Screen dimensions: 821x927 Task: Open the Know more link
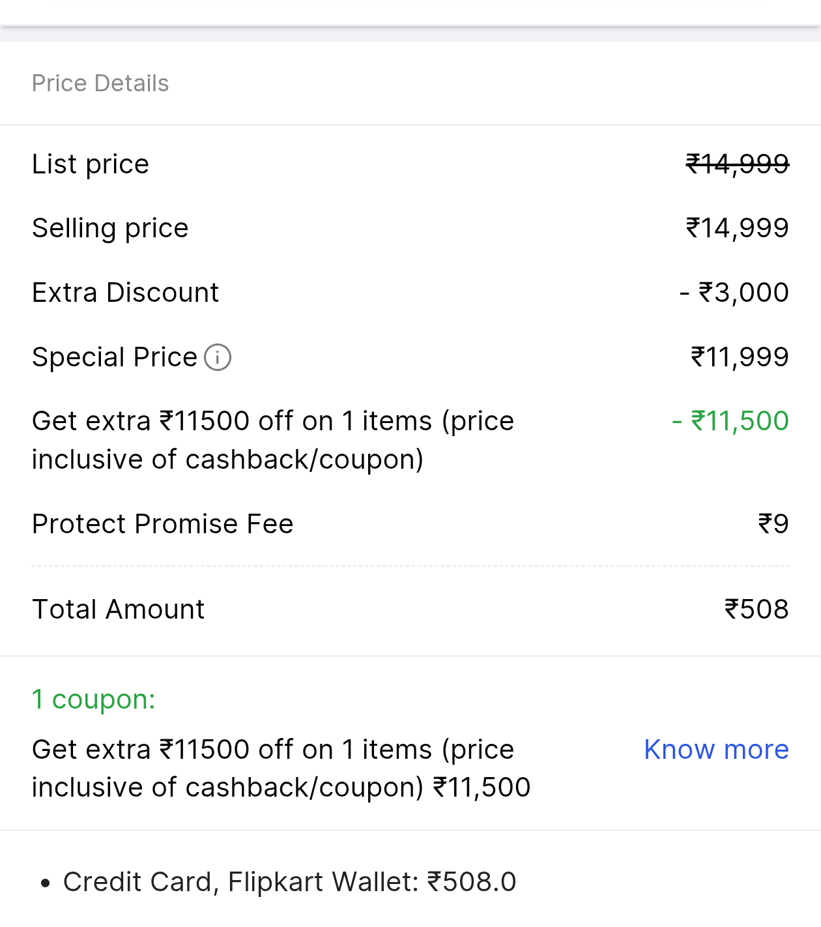click(x=715, y=750)
